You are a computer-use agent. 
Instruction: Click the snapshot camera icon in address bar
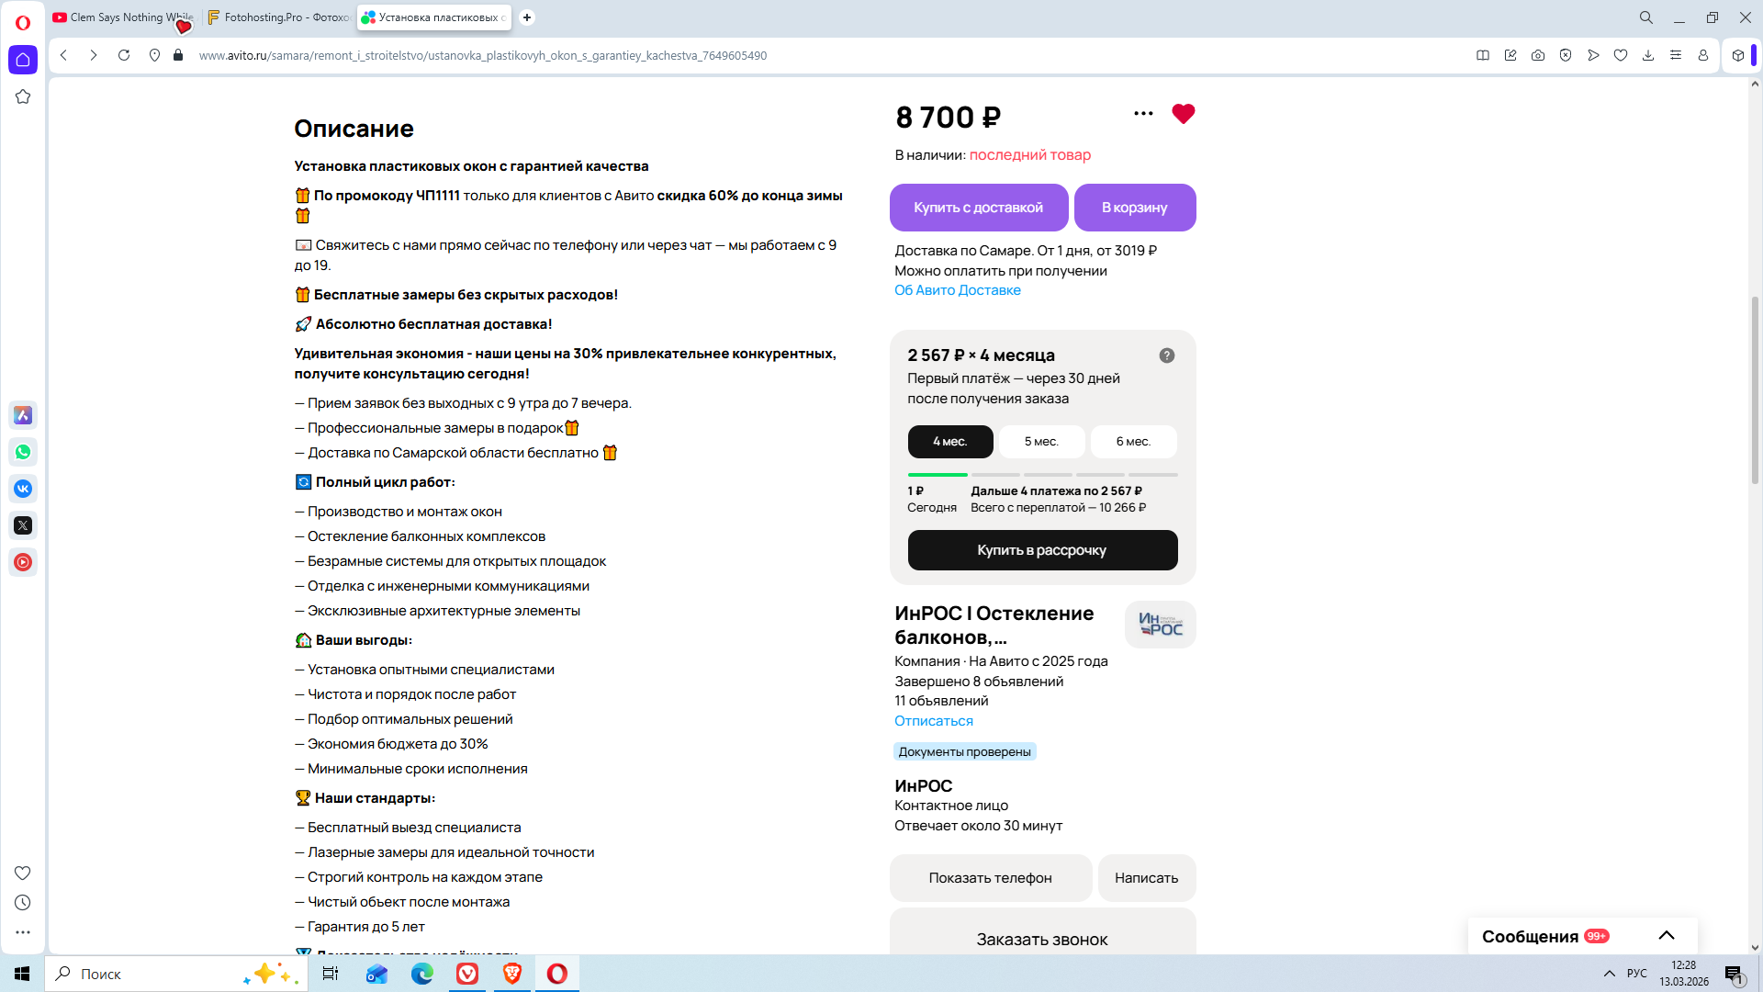pos(1538,55)
